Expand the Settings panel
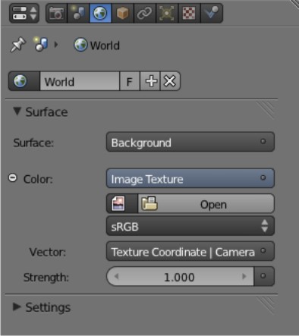This screenshot has width=299, height=336. pyautogui.click(x=17, y=306)
